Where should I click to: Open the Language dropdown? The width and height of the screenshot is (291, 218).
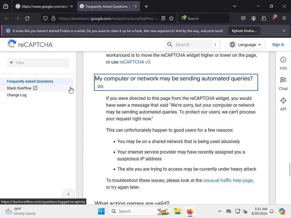point(245,45)
